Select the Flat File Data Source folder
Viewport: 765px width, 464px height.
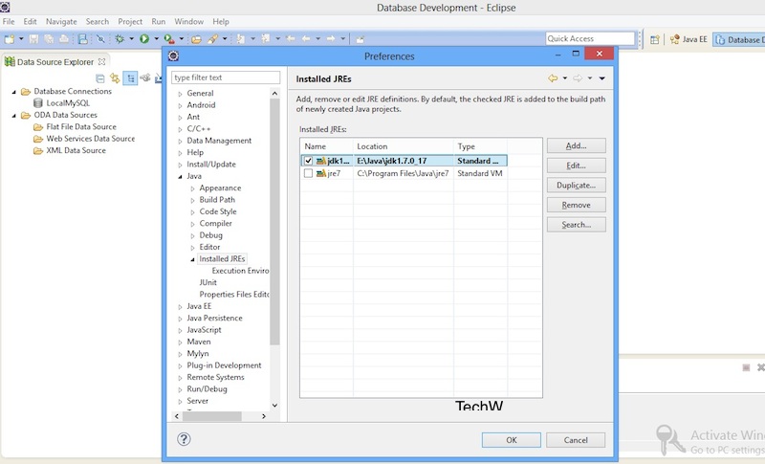pyautogui.click(x=76, y=127)
